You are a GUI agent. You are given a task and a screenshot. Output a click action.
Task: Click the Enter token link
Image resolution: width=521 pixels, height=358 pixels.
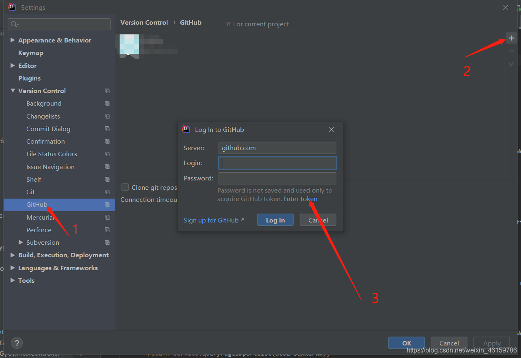click(x=300, y=199)
